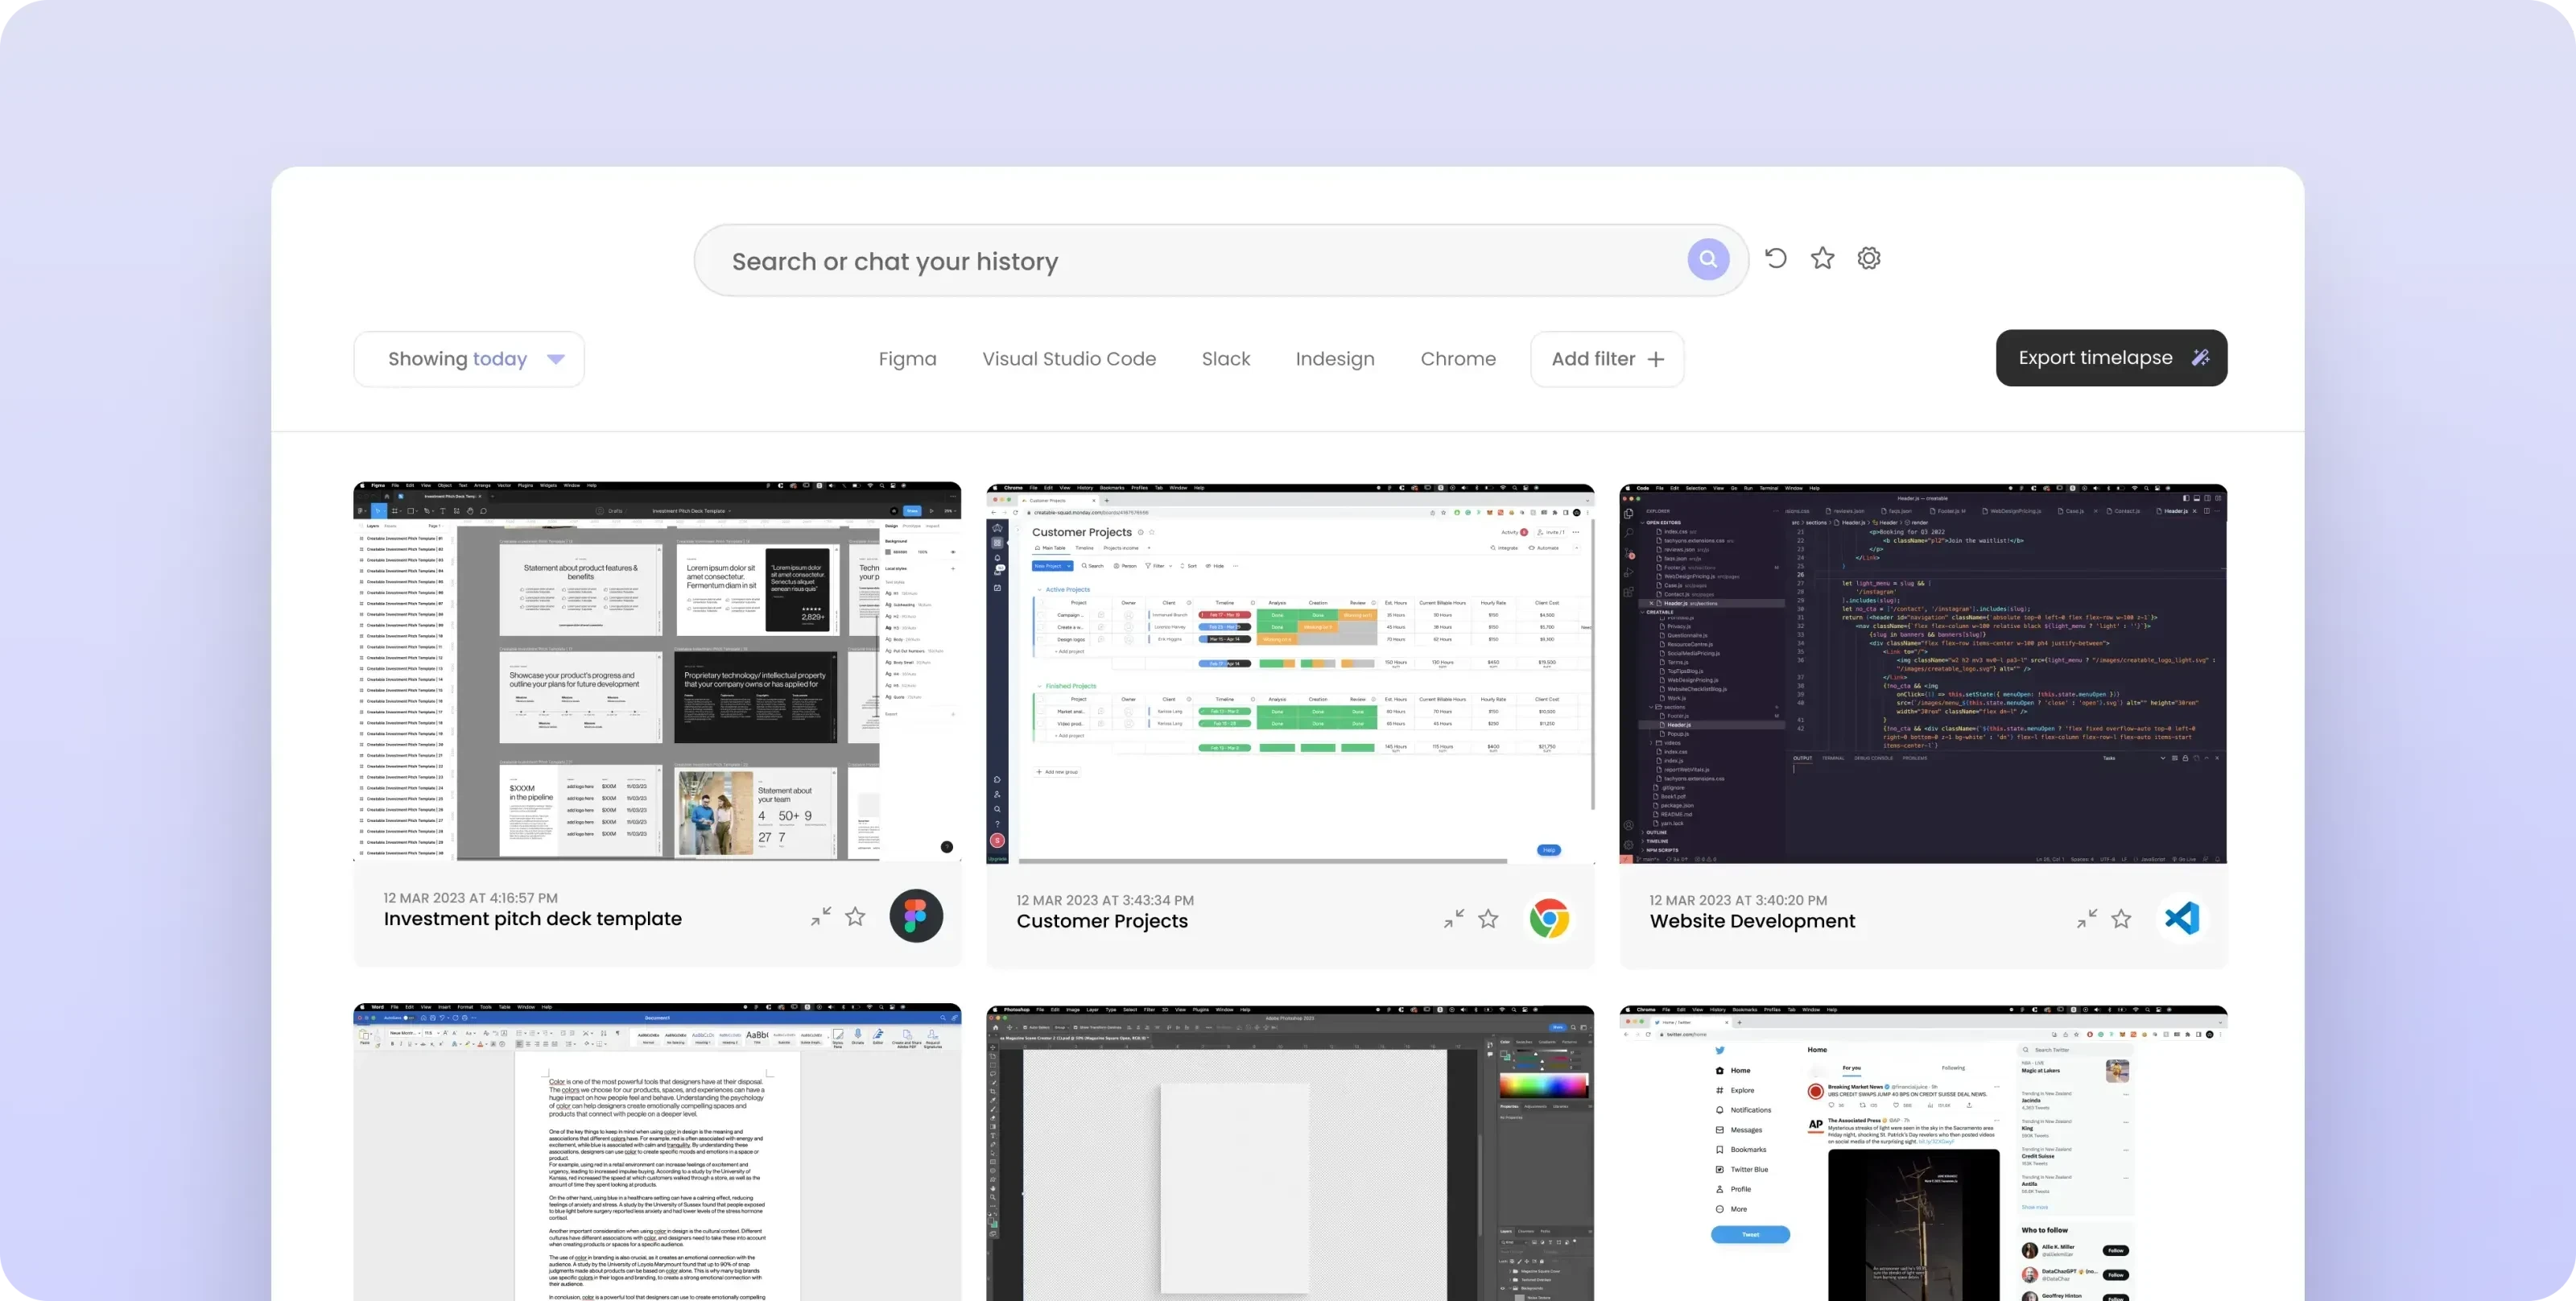Collapse the Website Development card
Screen dimensions: 2576x1301
click(2087, 918)
